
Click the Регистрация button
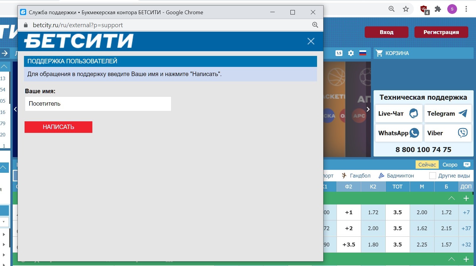441,32
